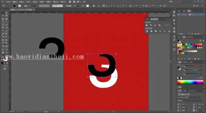The height and width of the screenshot is (113, 206).
Task: Click the fill color swatch in control bar
Action: coord(14,6)
